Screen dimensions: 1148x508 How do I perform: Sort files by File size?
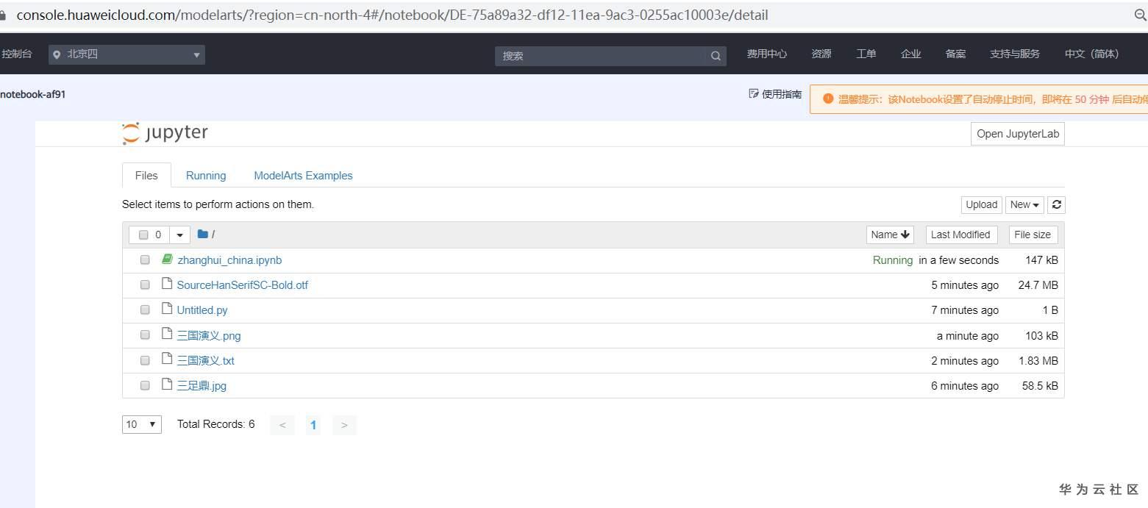click(1033, 235)
